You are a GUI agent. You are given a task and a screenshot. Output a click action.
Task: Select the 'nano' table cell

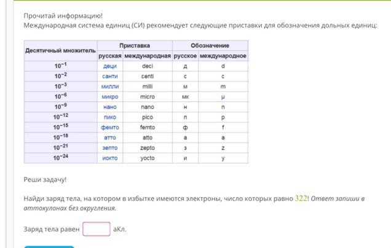tap(148, 107)
